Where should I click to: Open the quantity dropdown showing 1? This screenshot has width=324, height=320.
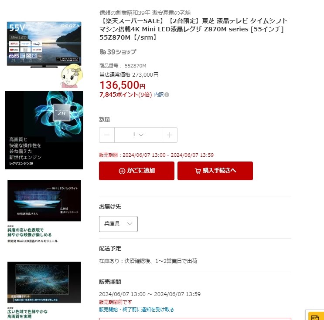tap(138, 135)
